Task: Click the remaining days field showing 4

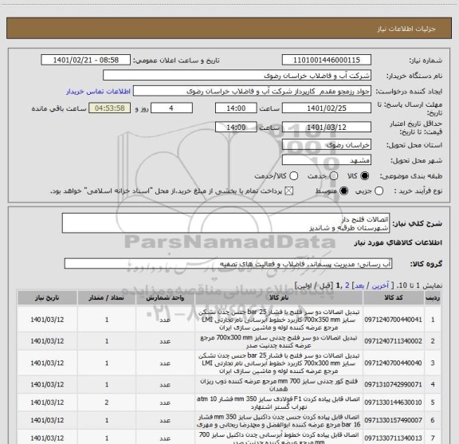Action: coord(171,108)
